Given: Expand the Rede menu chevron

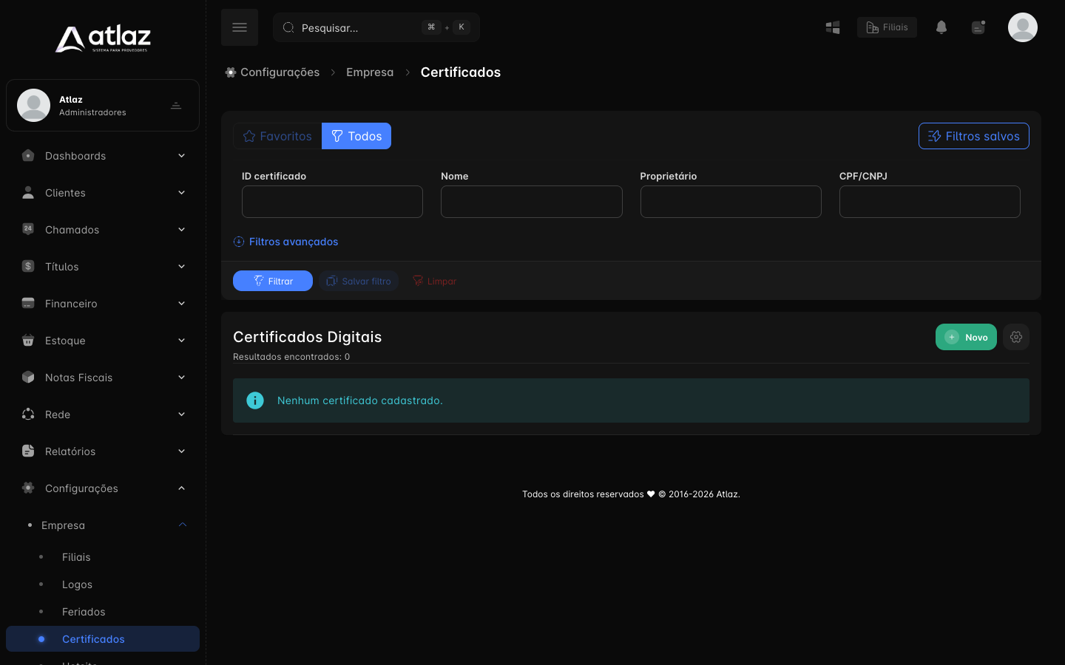Looking at the screenshot, I should [181, 414].
